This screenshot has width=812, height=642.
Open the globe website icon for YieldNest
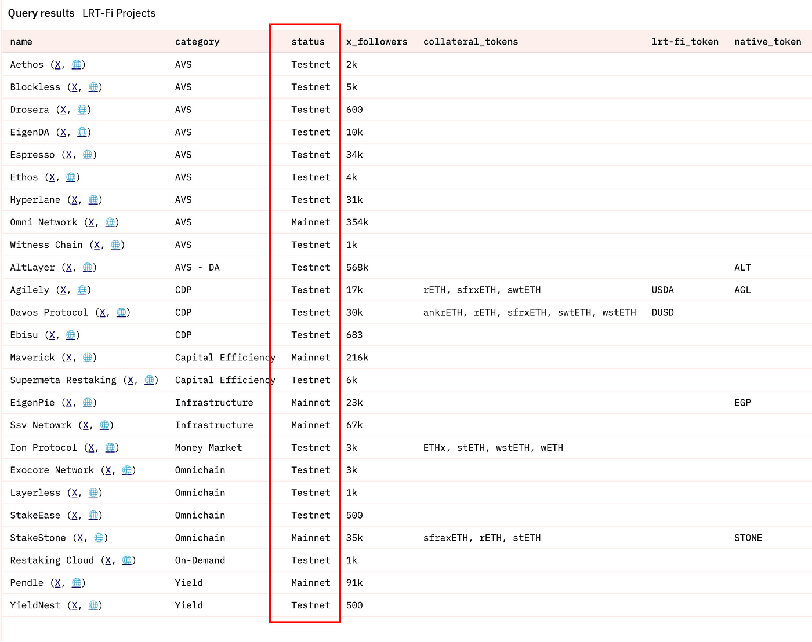pos(93,605)
